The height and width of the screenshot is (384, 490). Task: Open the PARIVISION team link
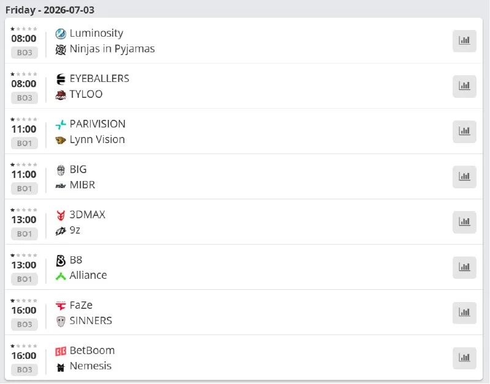pyautogui.click(x=97, y=124)
